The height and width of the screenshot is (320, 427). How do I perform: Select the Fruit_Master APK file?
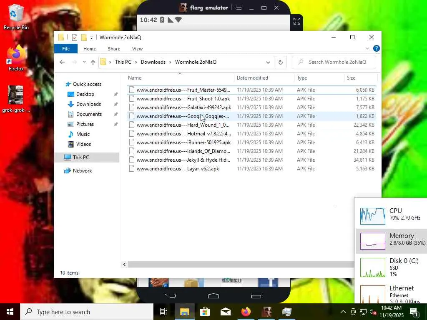click(251, 90)
